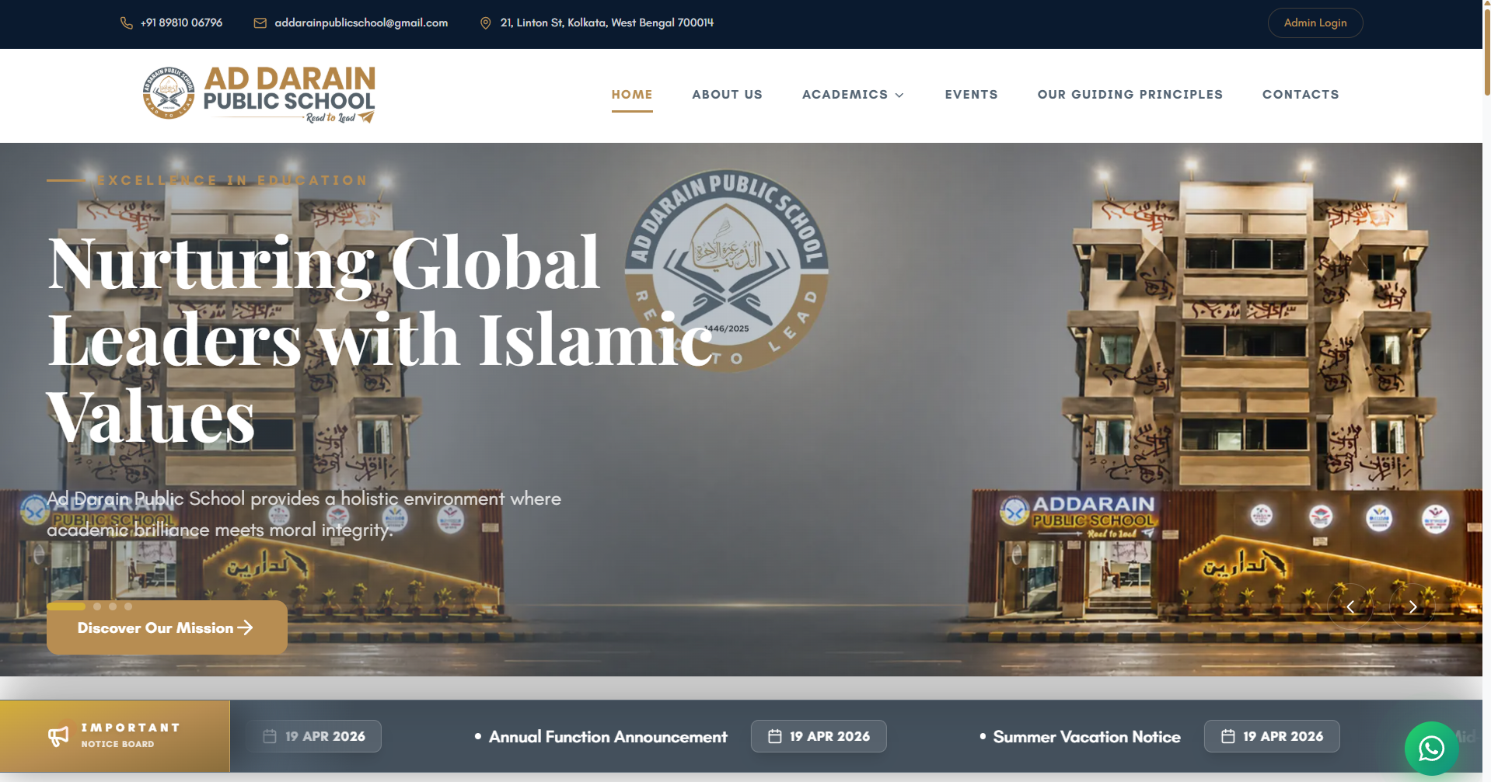Click Excellence in Education tagline
This screenshot has height=782, width=1491.
click(232, 180)
